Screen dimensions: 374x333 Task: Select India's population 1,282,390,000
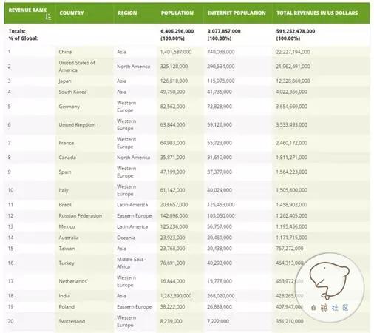(x=176, y=296)
